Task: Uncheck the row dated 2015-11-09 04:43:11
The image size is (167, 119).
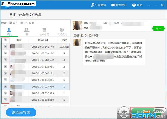Action: click(x=5, y=80)
